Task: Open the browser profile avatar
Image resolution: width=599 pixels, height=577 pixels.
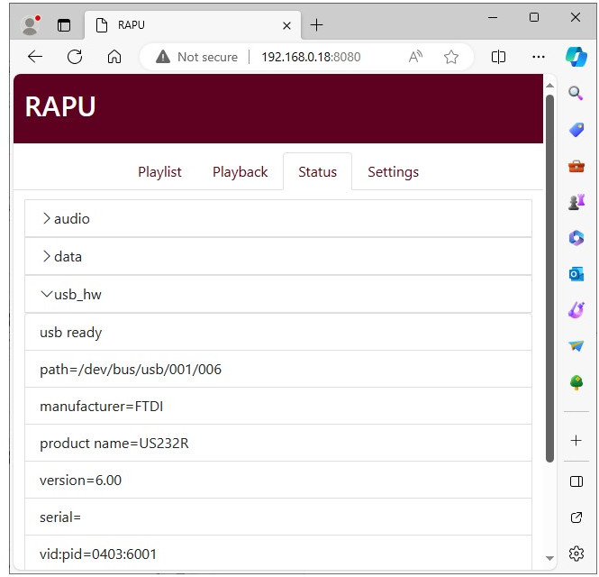Action: [31, 25]
